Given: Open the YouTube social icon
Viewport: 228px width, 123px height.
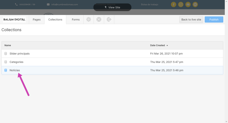Looking at the screenshot, I should click(188, 4).
